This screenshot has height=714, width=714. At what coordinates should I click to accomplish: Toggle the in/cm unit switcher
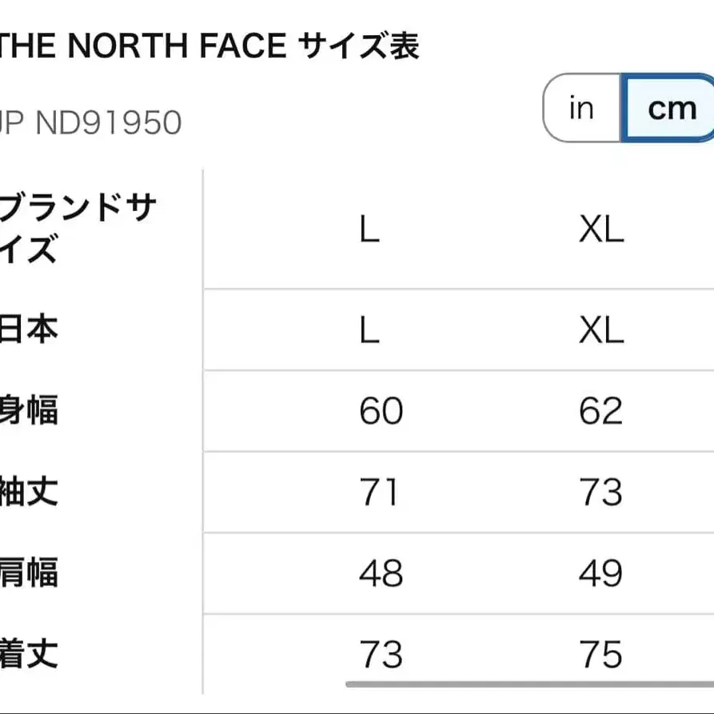click(628, 107)
